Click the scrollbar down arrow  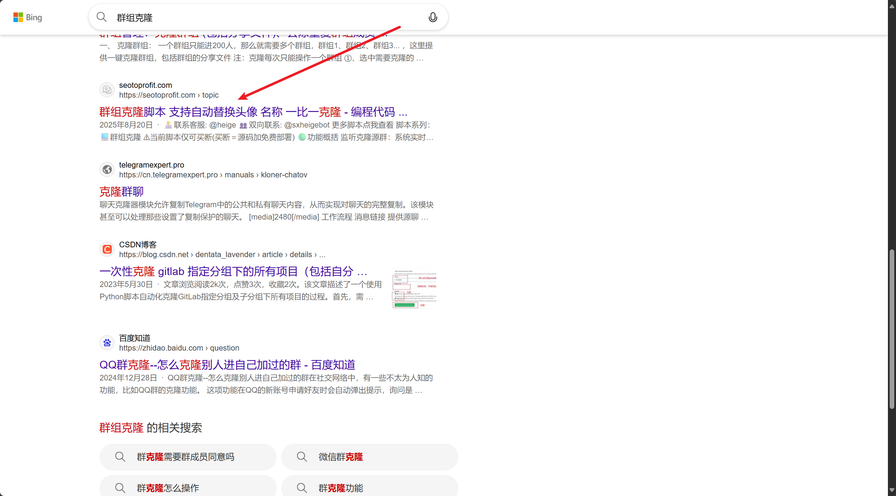[x=892, y=490]
